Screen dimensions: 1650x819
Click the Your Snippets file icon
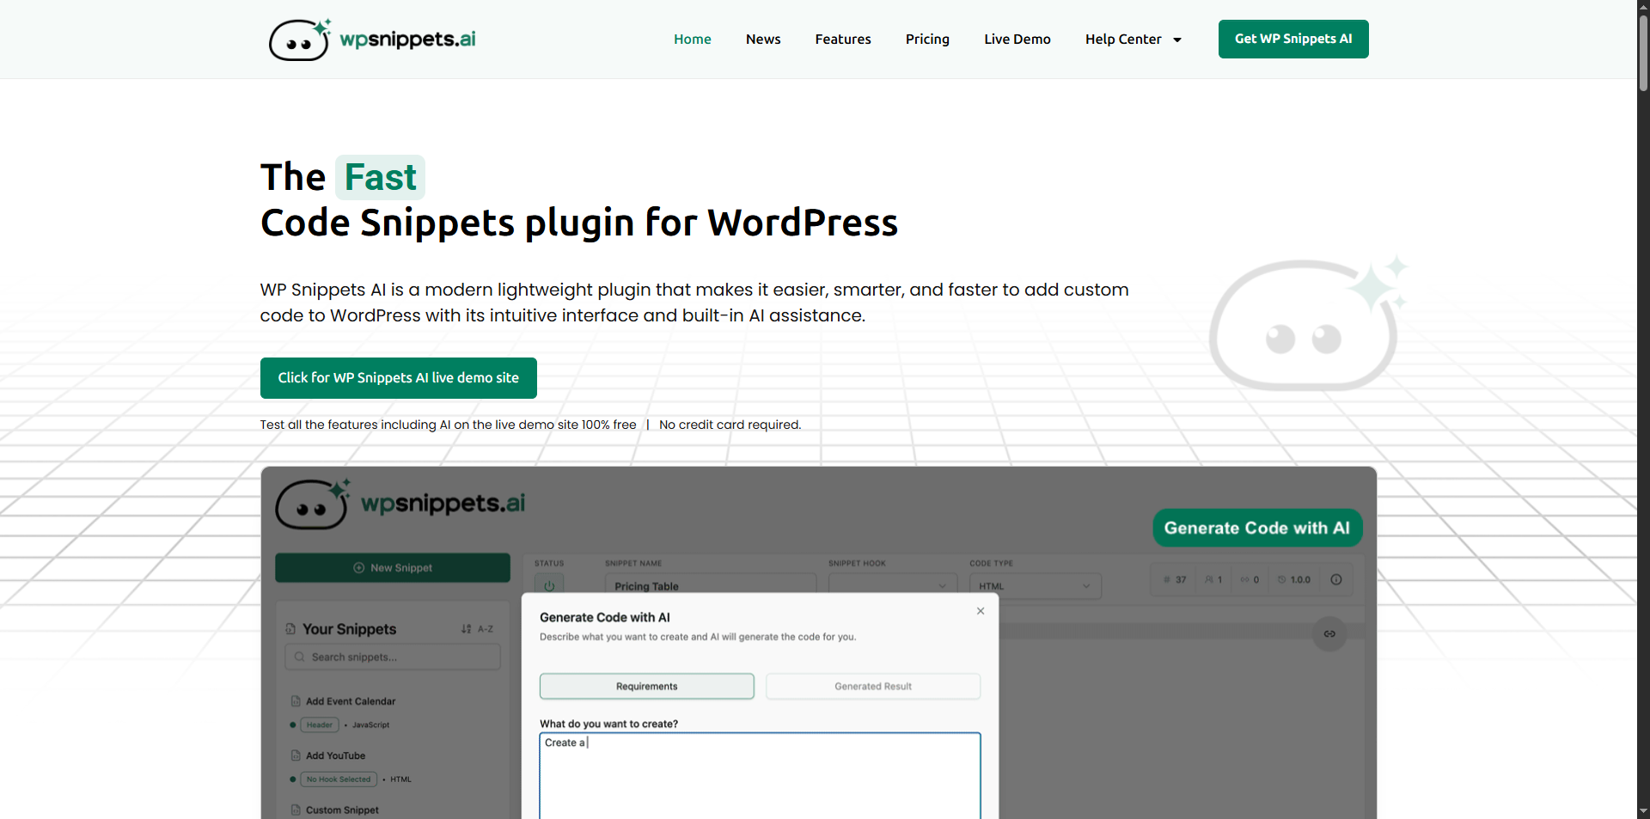coord(290,629)
